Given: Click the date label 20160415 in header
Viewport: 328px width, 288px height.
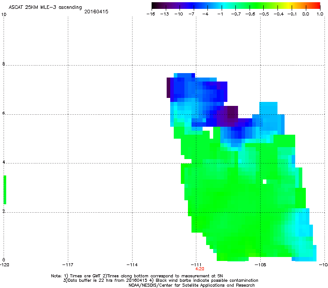Looking at the screenshot, I should coord(96,12).
